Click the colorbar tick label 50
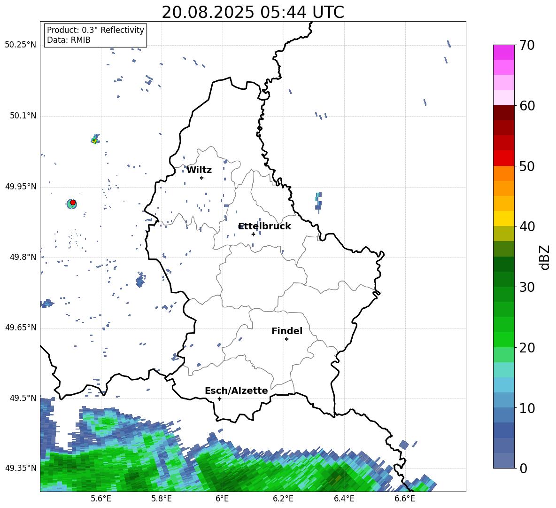Image resolution: width=556 pixels, height=508 pixels. pos(527,166)
